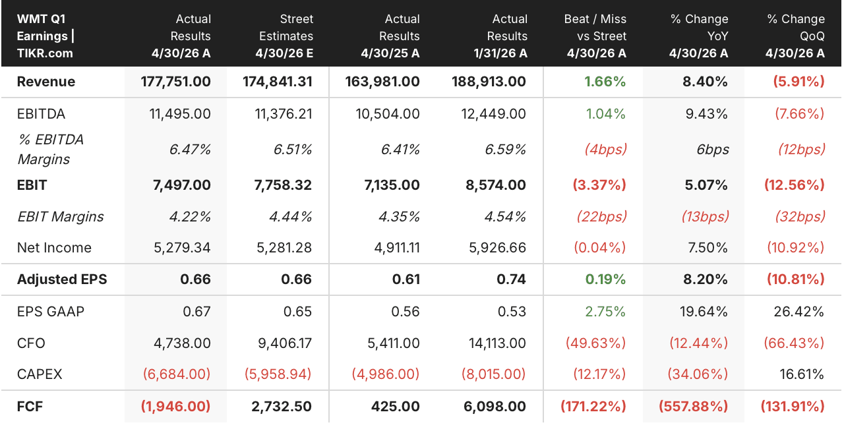Click CFO actual value 4,738.00
Screen dimensions: 844x435
pos(181,343)
